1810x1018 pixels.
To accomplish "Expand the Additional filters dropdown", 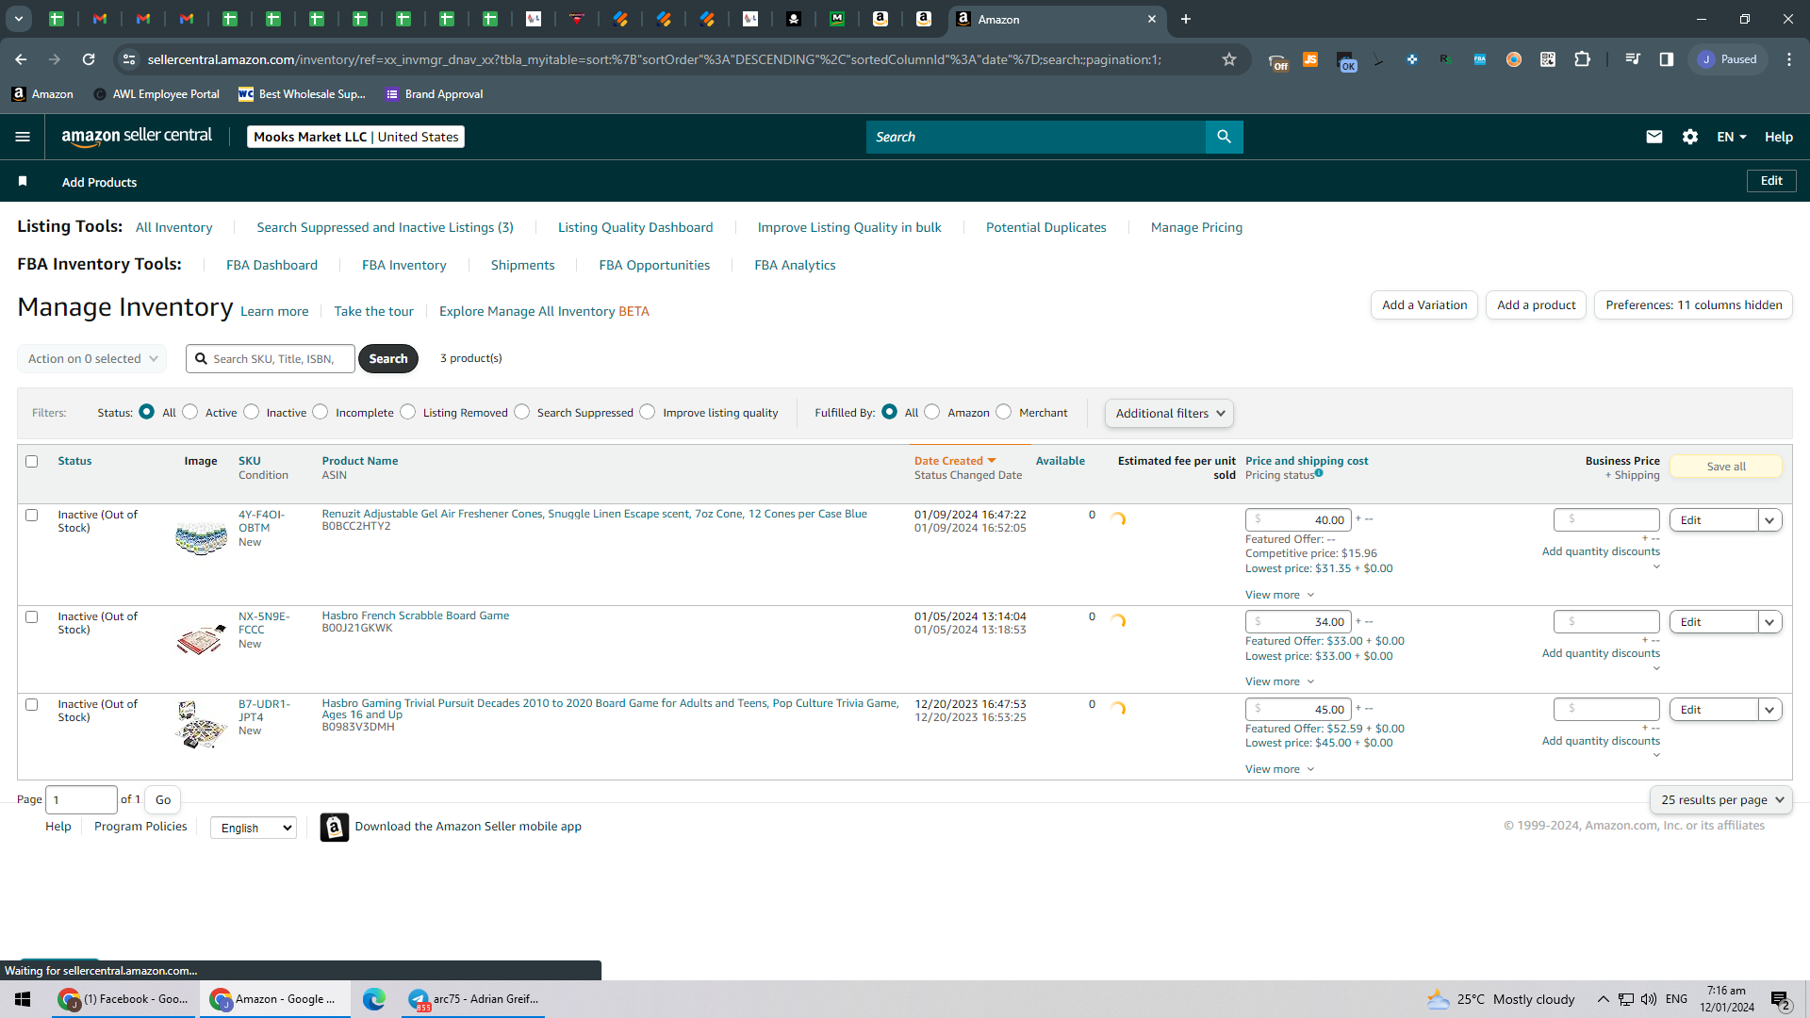I will pos(1169,413).
